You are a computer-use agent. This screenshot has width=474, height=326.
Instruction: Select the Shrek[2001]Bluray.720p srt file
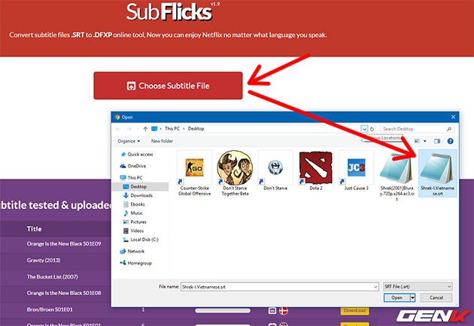(x=397, y=177)
